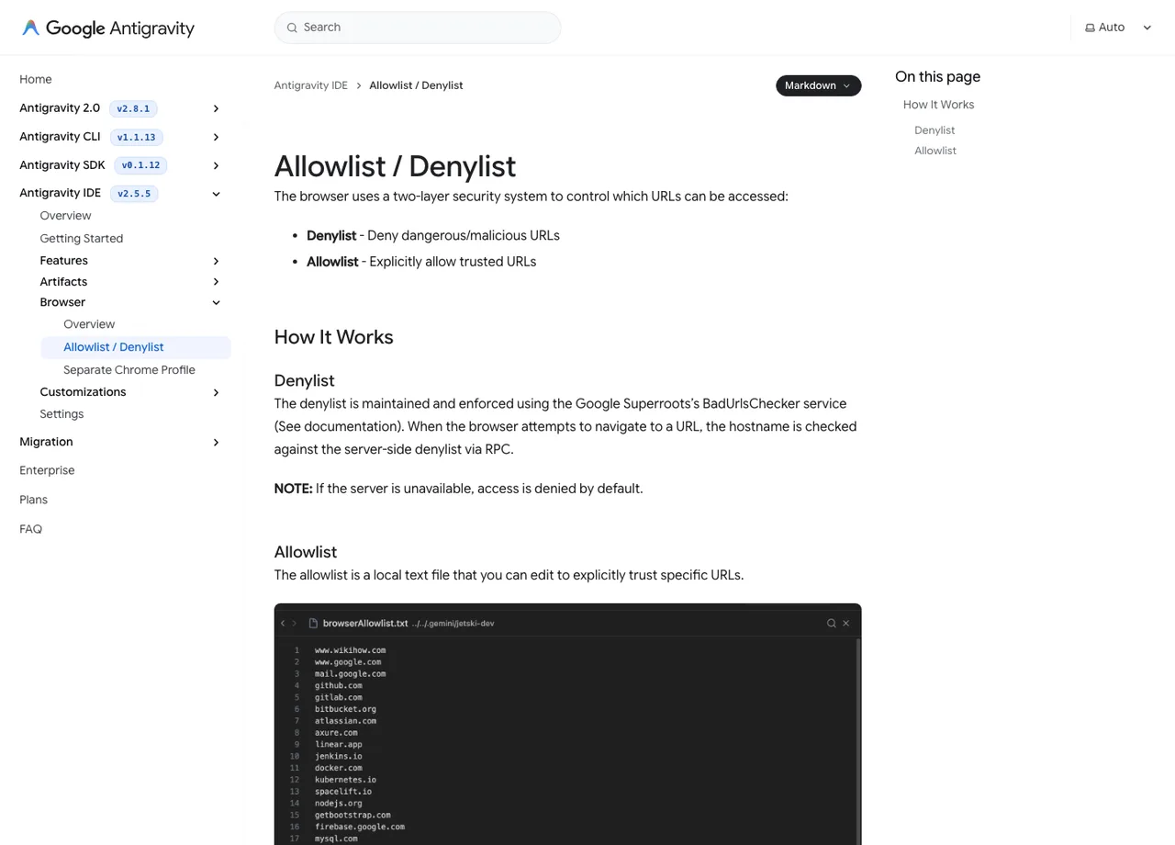
Task: Click the firebase.google.com line
Action: point(360,827)
